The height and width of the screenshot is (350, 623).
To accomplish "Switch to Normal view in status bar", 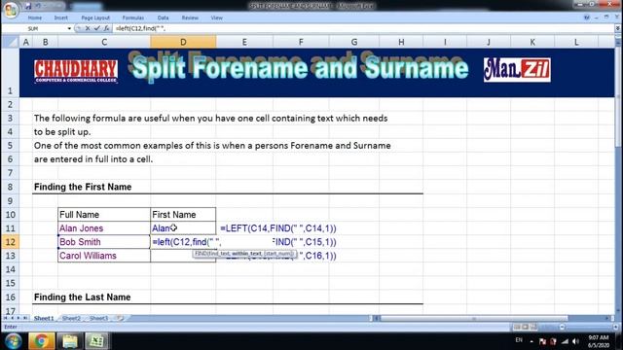I will (x=516, y=327).
